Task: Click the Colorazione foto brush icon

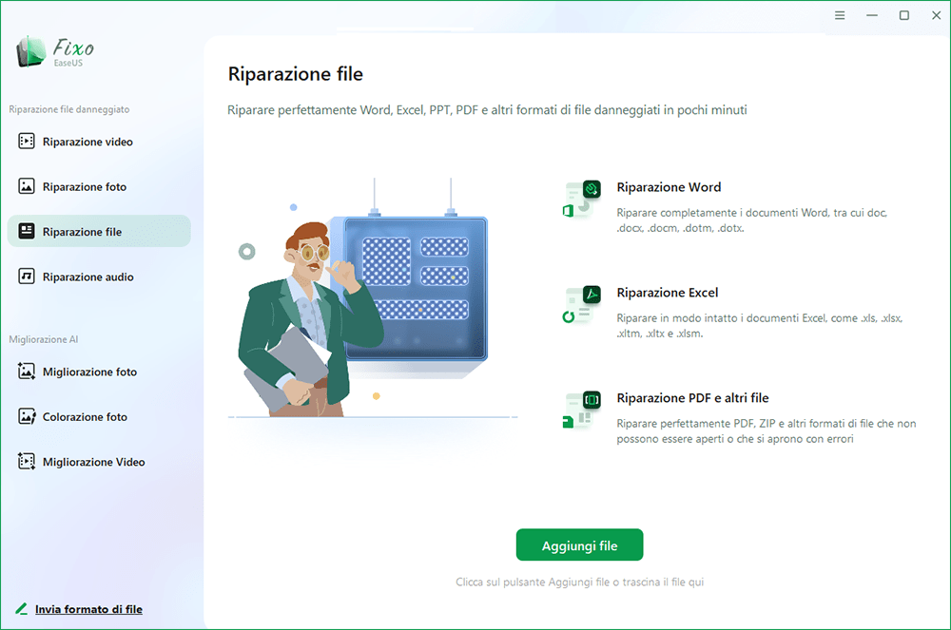Action: pos(26,416)
